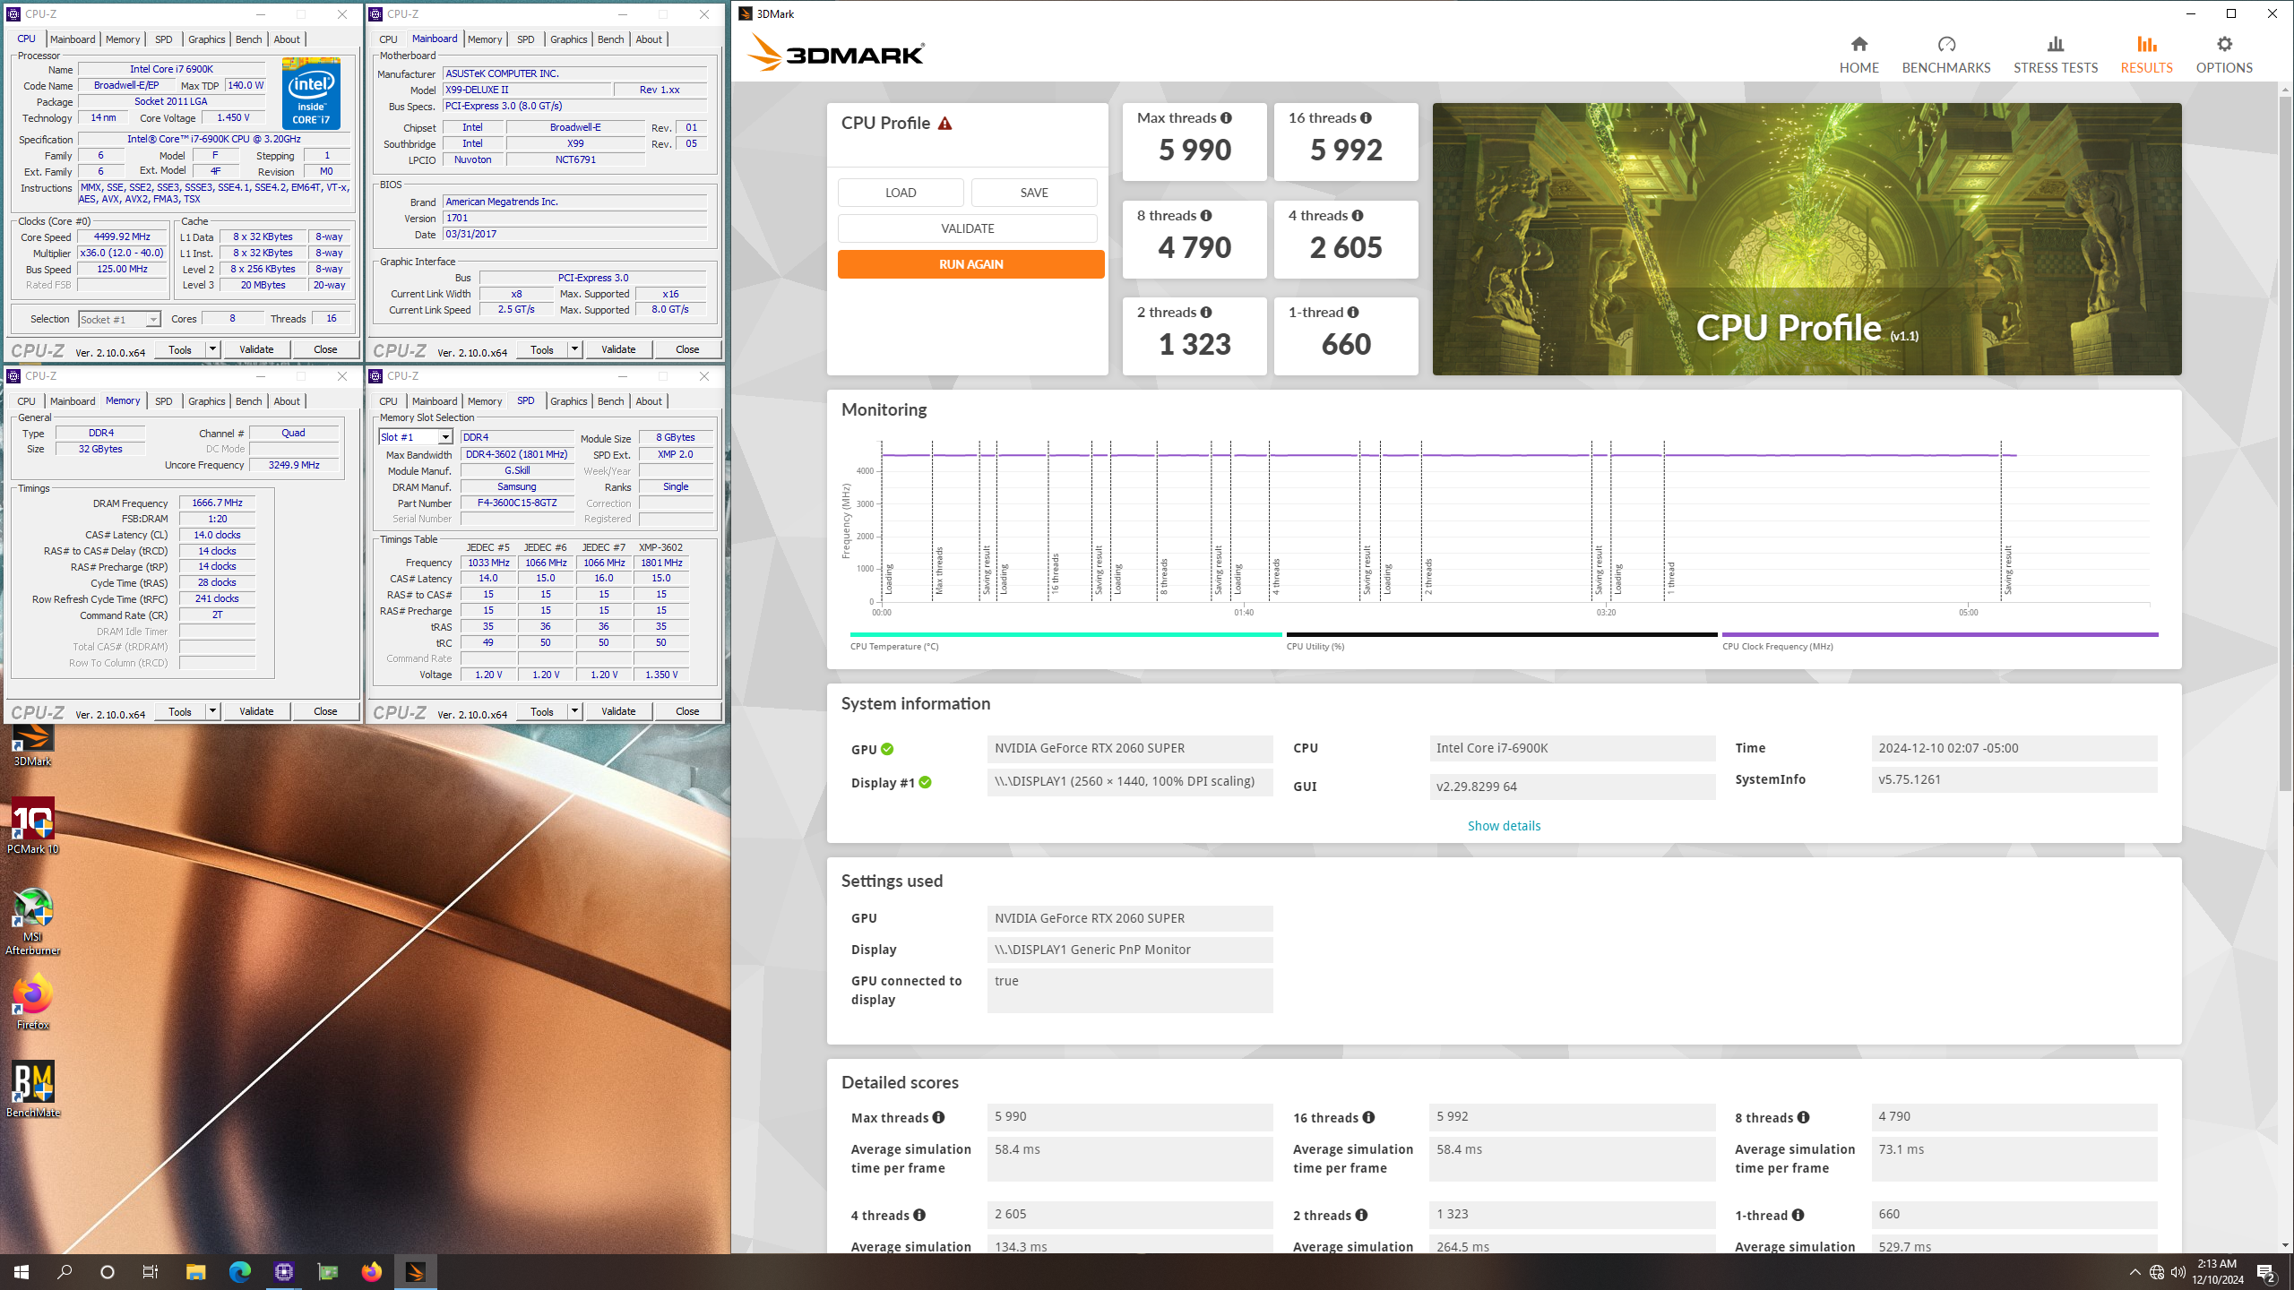Image resolution: width=2294 pixels, height=1290 pixels.
Task: Select CPU tab in Mainboard window
Action: (x=388, y=39)
